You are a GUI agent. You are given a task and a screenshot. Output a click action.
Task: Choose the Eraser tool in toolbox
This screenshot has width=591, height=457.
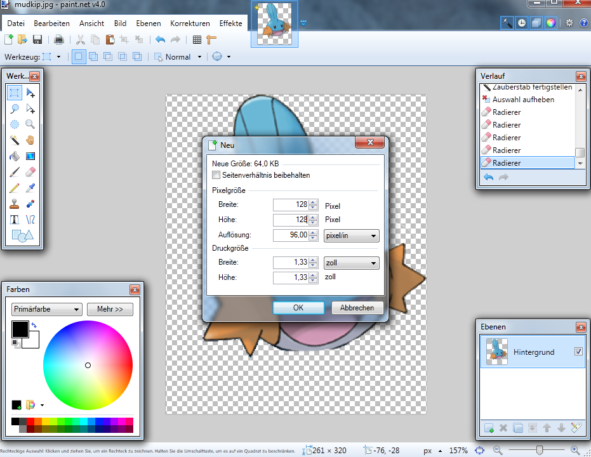point(30,172)
